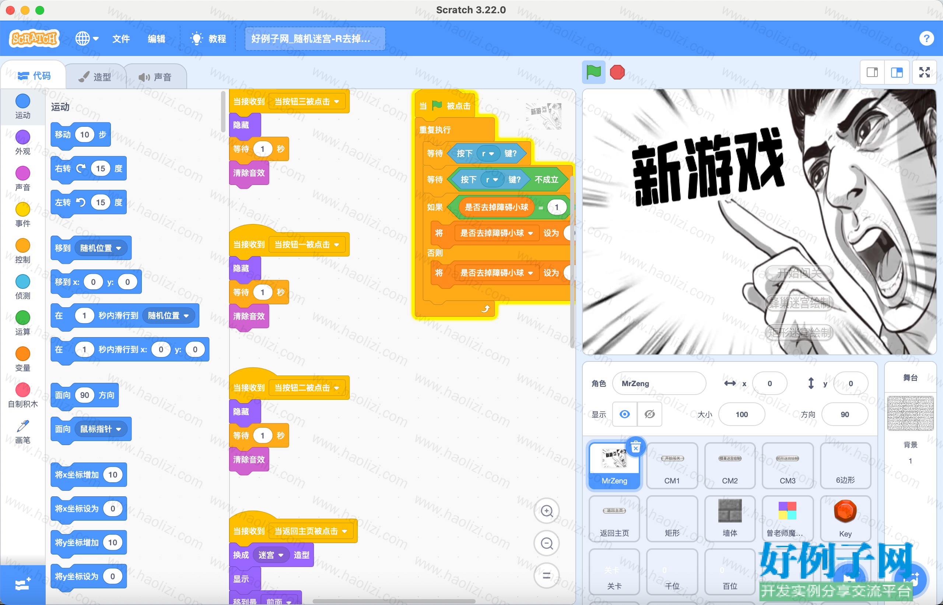Select the 运动 block category
Image resolution: width=943 pixels, height=605 pixels.
(x=23, y=106)
